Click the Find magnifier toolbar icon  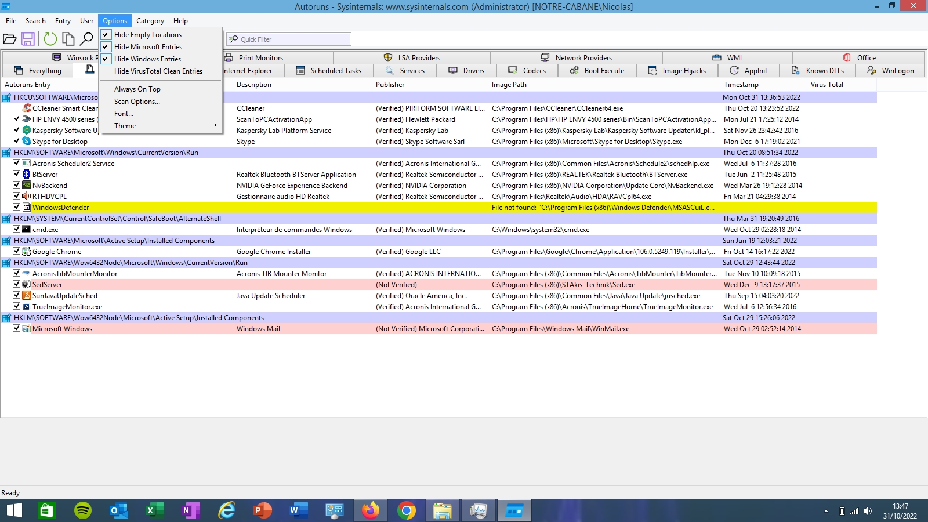(x=86, y=39)
